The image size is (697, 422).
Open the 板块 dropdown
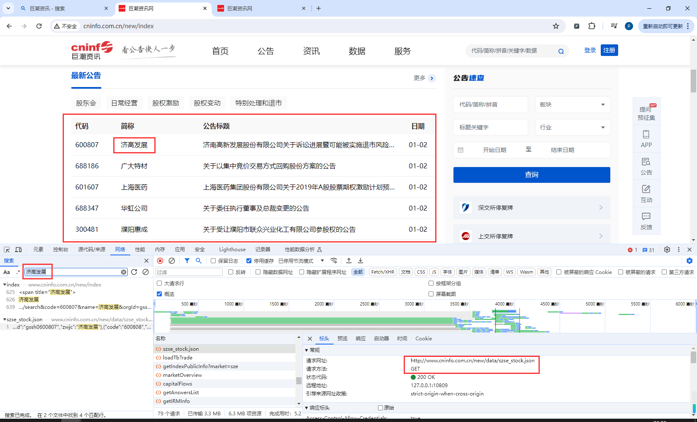tap(573, 104)
